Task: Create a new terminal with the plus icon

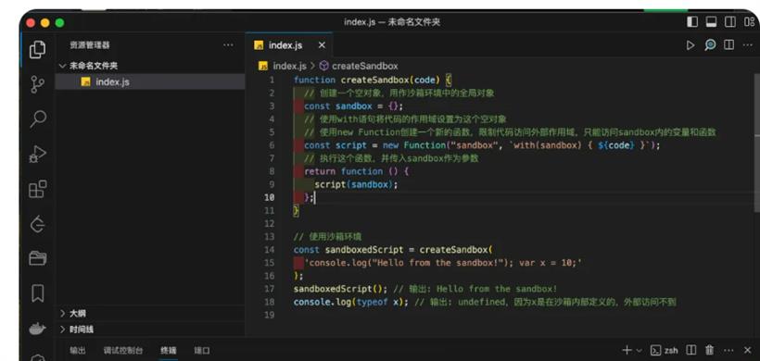Action: [627, 350]
